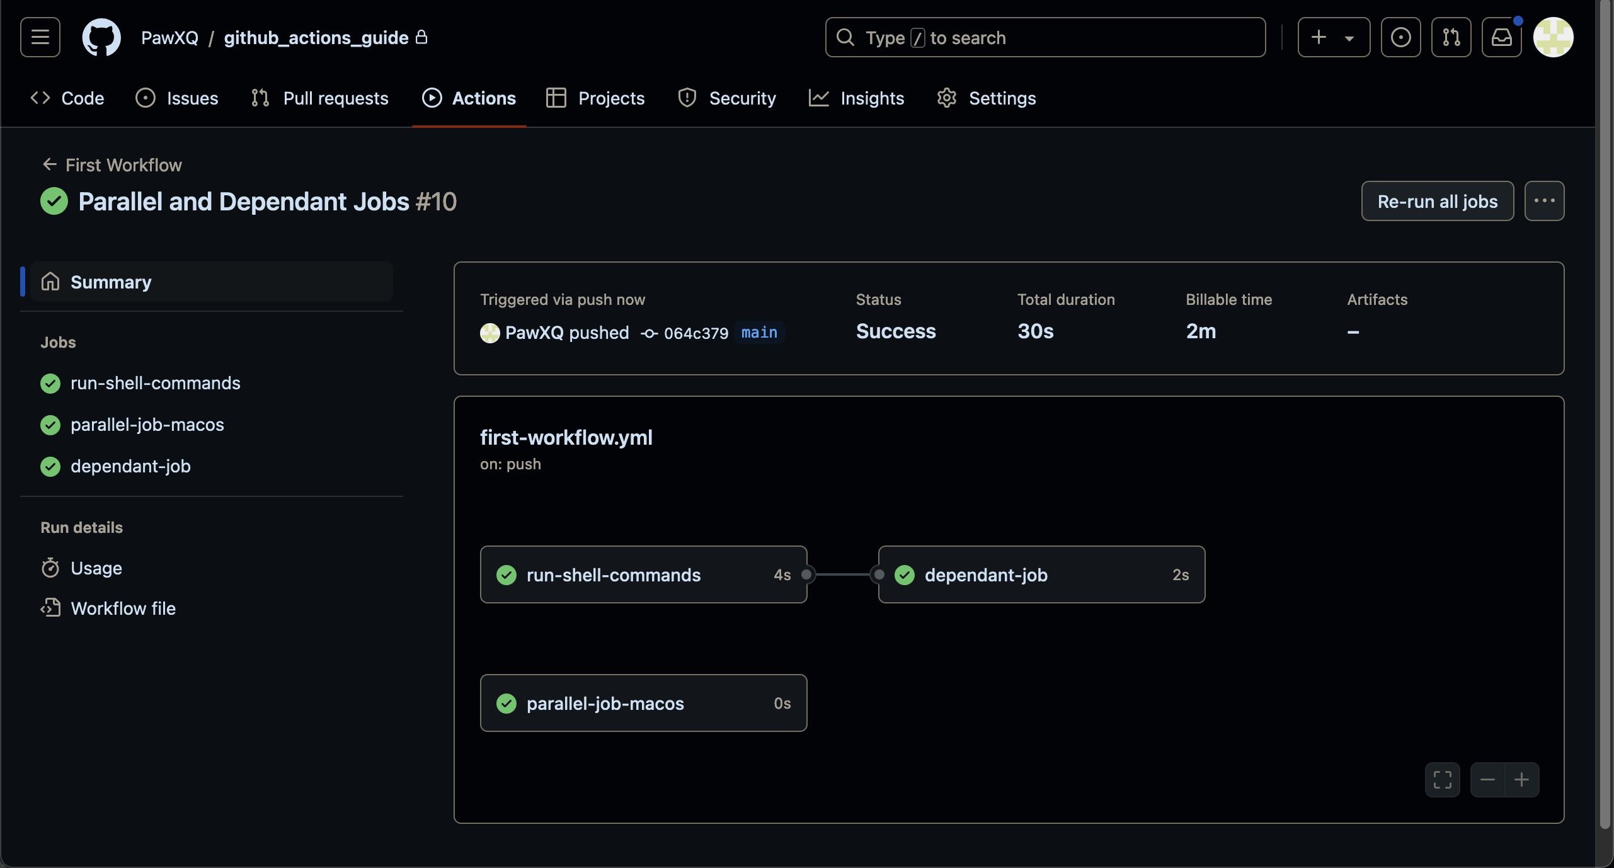Click the user avatar in header
The image size is (1614, 868).
click(1553, 37)
